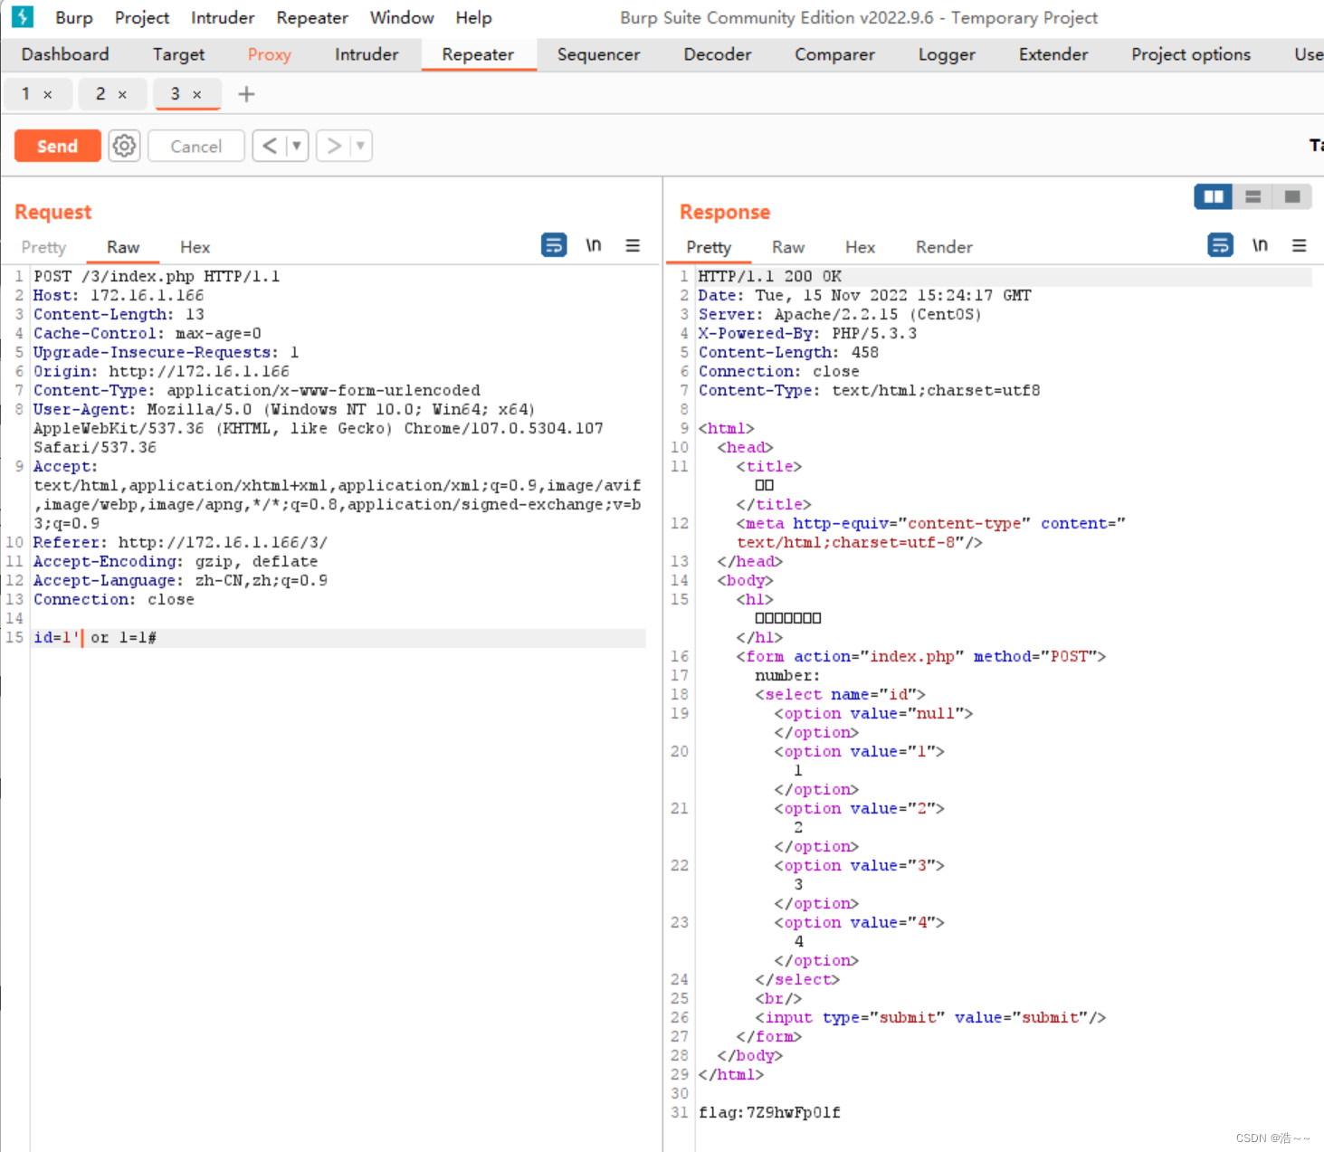Toggle word wrap icon in Request panel
Viewport: 1324px width, 1152px height.
tap(554, 244)
